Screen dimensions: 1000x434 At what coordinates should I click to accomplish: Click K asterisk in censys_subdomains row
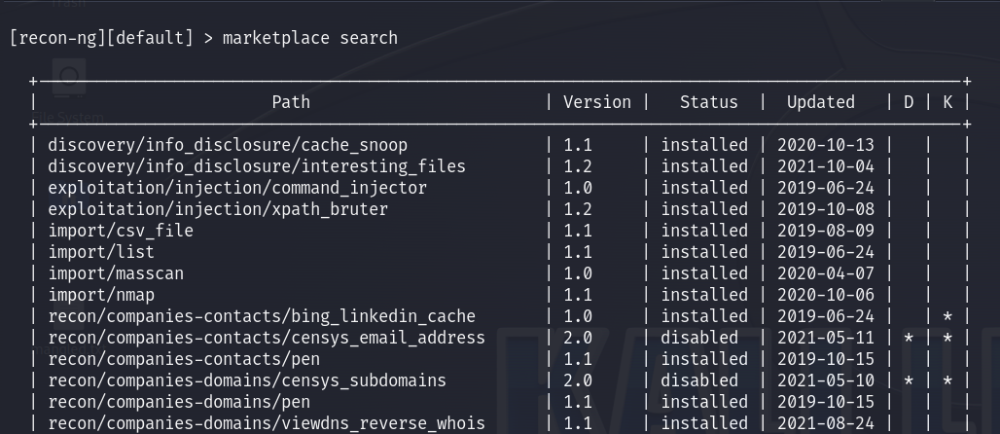[x=947, y=381]
